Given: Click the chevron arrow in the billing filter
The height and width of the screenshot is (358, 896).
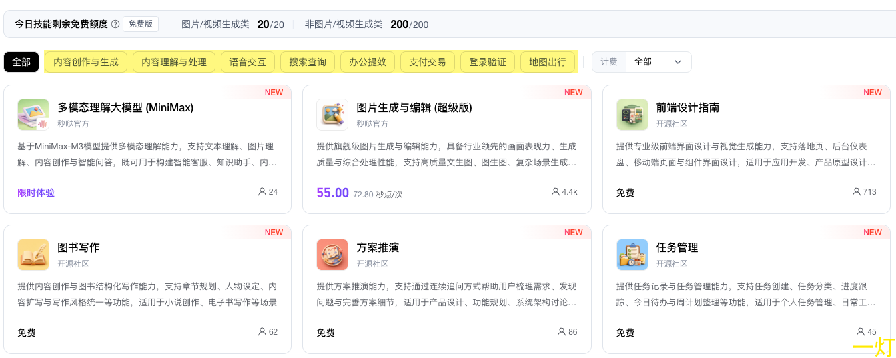Looking at the screenshot, I should coord(678,62).
